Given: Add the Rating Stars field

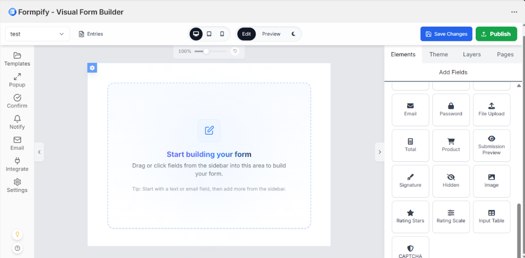Looking at the screenshot, I should pos(410,217).
